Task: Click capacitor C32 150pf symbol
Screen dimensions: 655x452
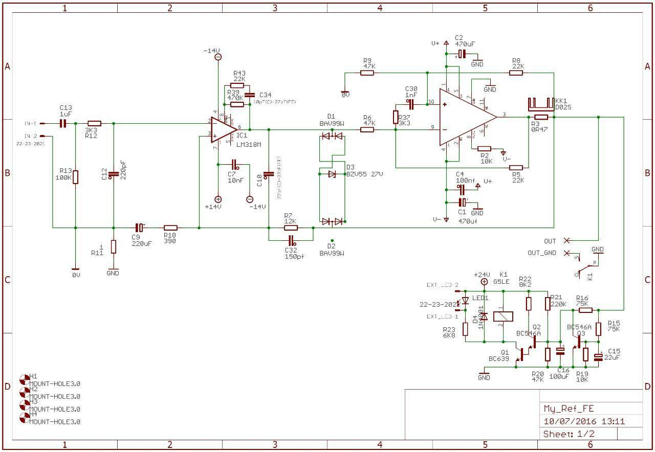Action: pos(292,240)
